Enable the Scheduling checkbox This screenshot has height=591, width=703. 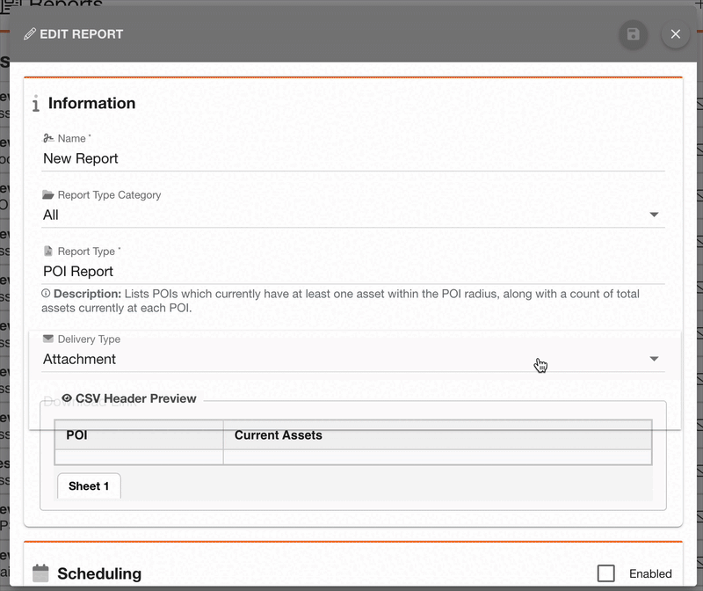tap(605, 573)
